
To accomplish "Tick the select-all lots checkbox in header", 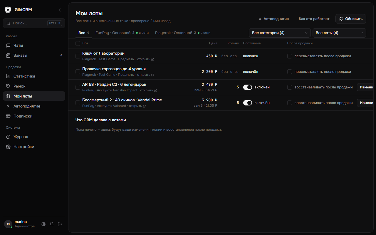I will (78, 43).
